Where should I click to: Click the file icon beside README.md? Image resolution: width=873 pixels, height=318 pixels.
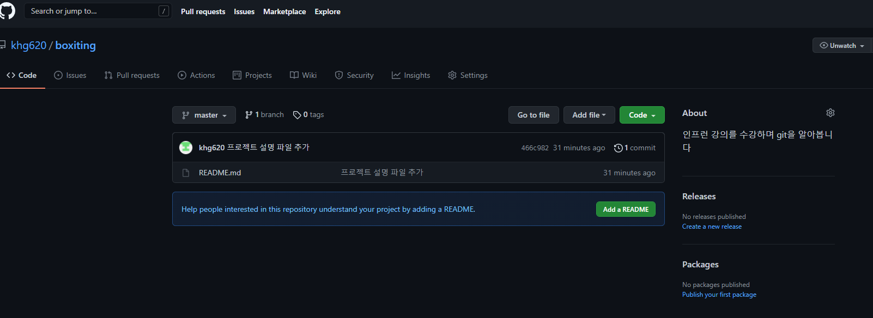[186, 173]
